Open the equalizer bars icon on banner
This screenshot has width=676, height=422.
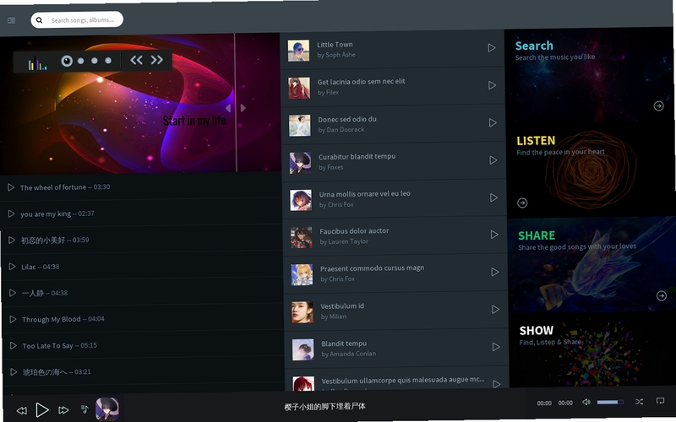click(x=37, y=63)
